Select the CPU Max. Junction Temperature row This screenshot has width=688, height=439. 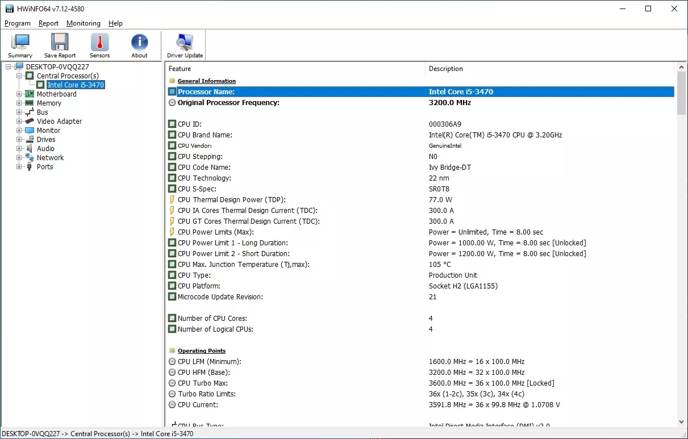[420, 265]
